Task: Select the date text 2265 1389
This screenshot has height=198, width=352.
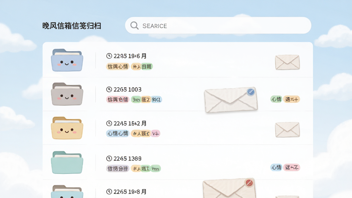Action: [x=128, y=158]
